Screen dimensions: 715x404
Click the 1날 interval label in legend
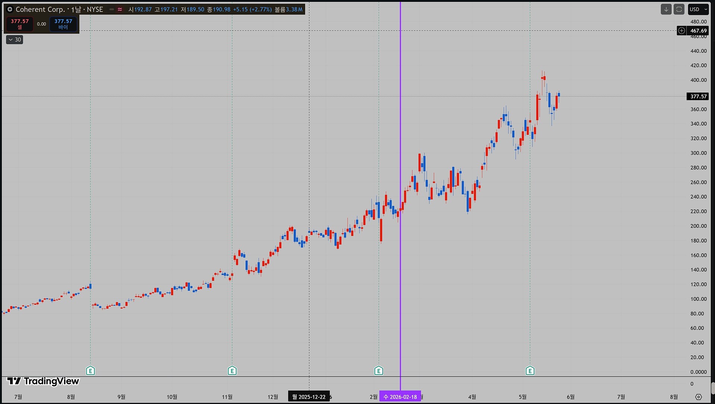click(x=76, y=9)
